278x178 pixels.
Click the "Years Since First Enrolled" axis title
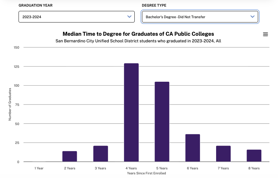(146, 173)
